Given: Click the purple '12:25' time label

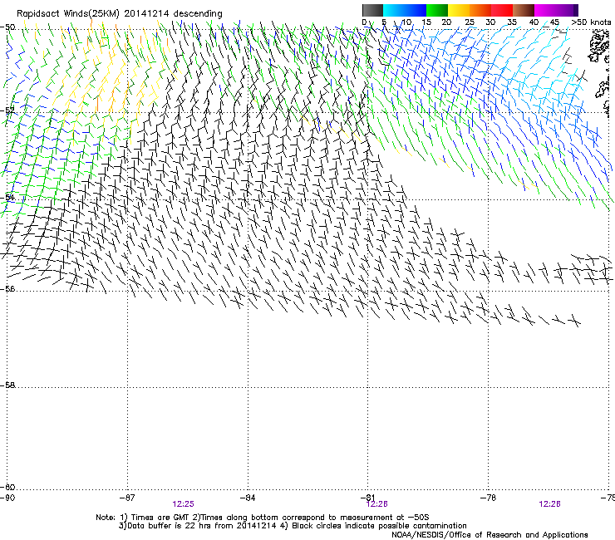Looking at the screenshot, I should click(183, 504).
